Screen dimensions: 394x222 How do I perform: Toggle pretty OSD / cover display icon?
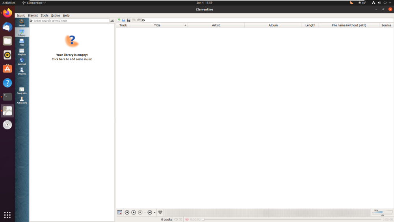click(x=120, y=213)
